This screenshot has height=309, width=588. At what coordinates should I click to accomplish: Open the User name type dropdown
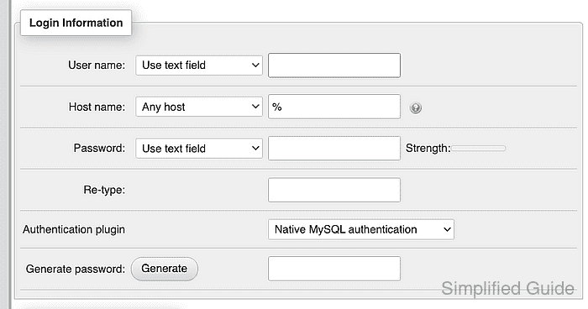(199, 65)
